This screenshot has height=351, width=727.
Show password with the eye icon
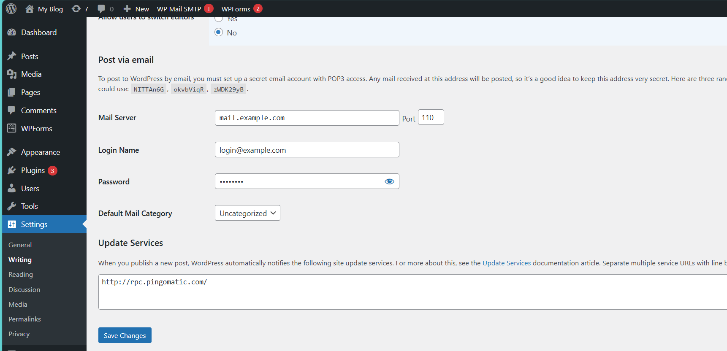[x=389, y=181]
